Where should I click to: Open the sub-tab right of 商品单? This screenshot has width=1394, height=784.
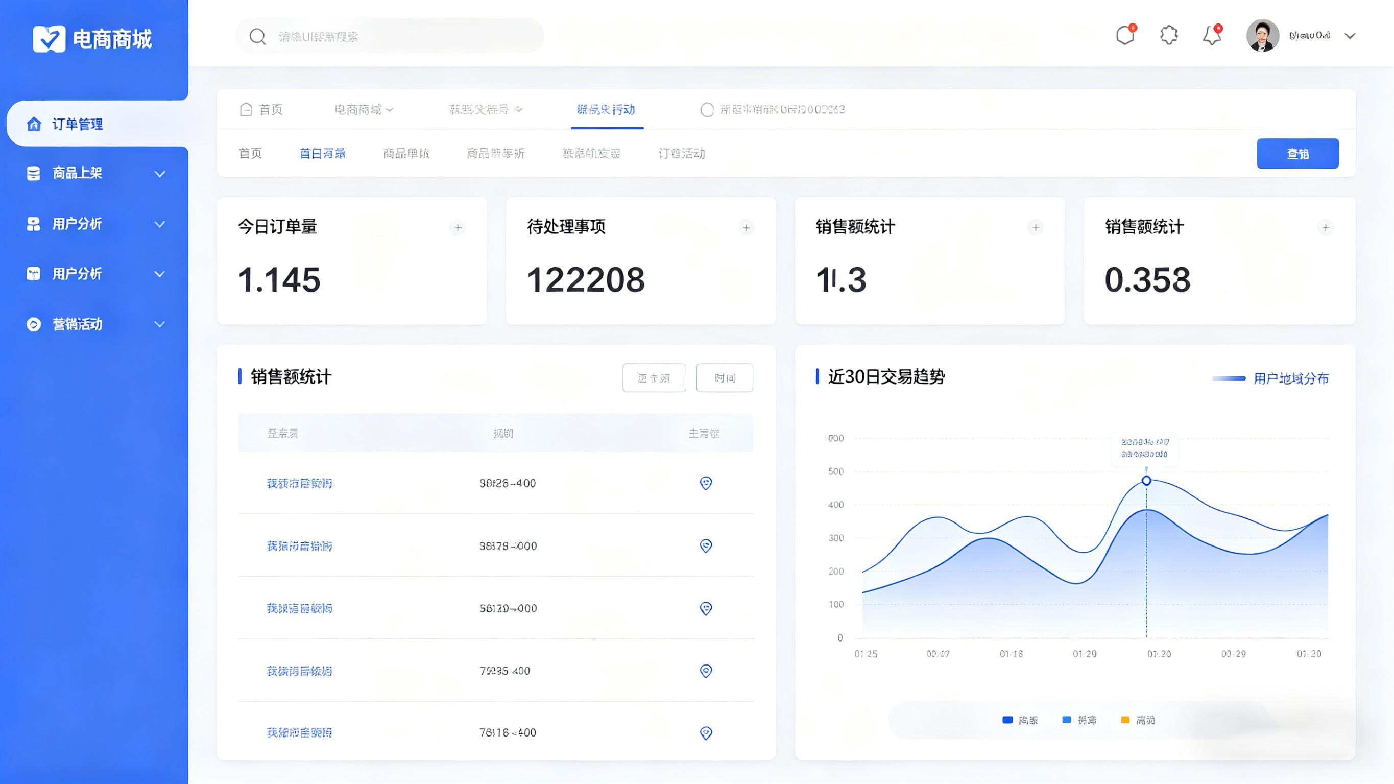496,154
